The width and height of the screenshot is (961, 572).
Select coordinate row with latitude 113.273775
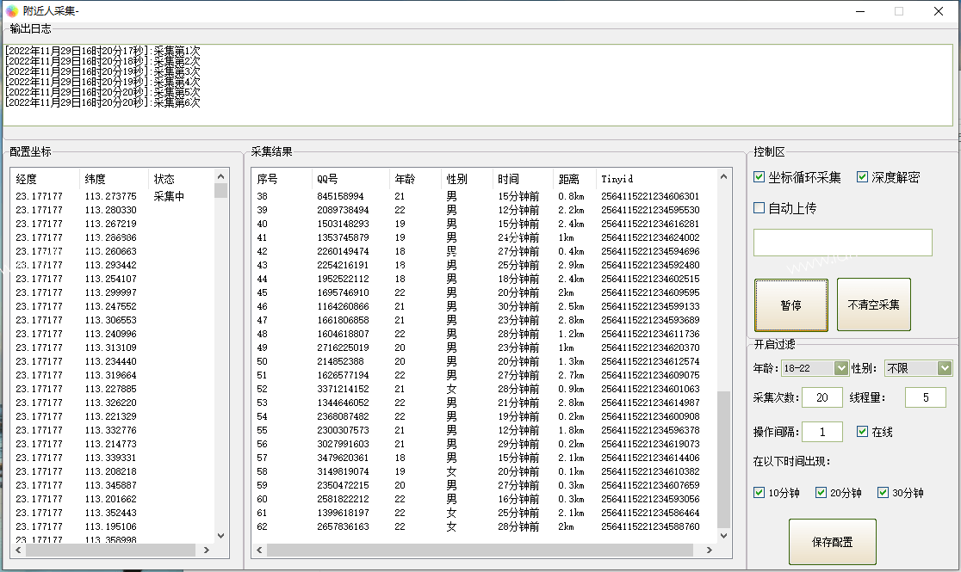click(113, 196)
